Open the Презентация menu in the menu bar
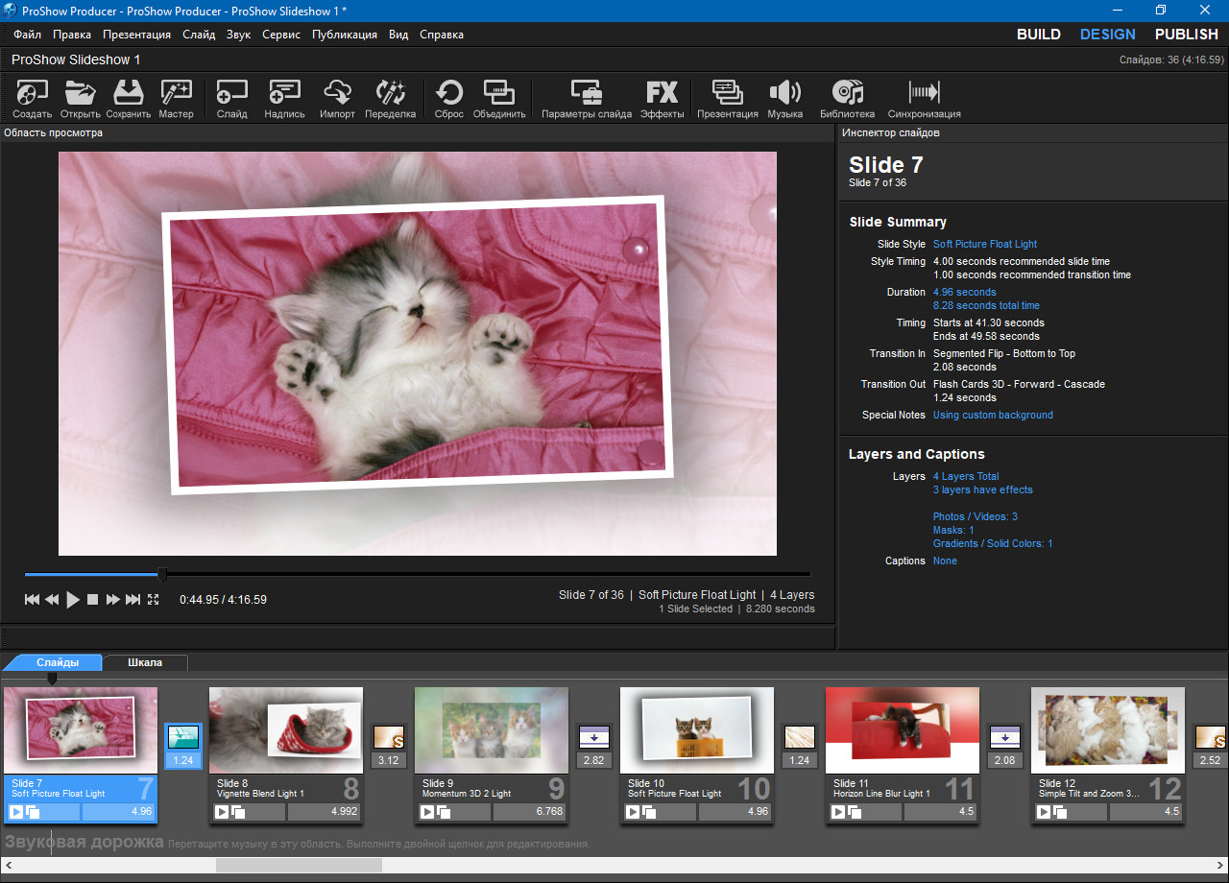 136,35
